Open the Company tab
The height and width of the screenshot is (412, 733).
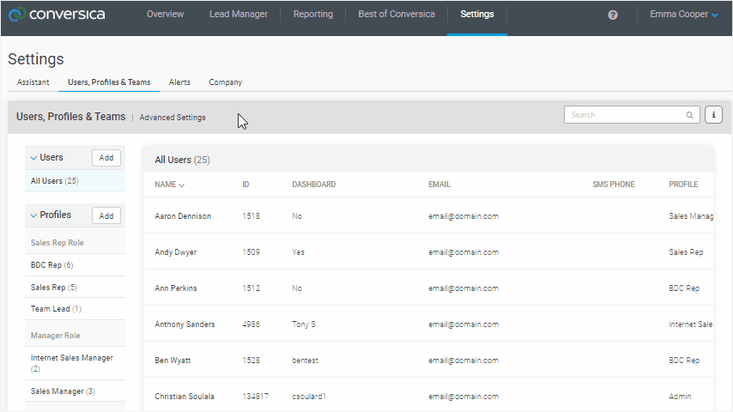pyautogui.click(x=226, y=82)
